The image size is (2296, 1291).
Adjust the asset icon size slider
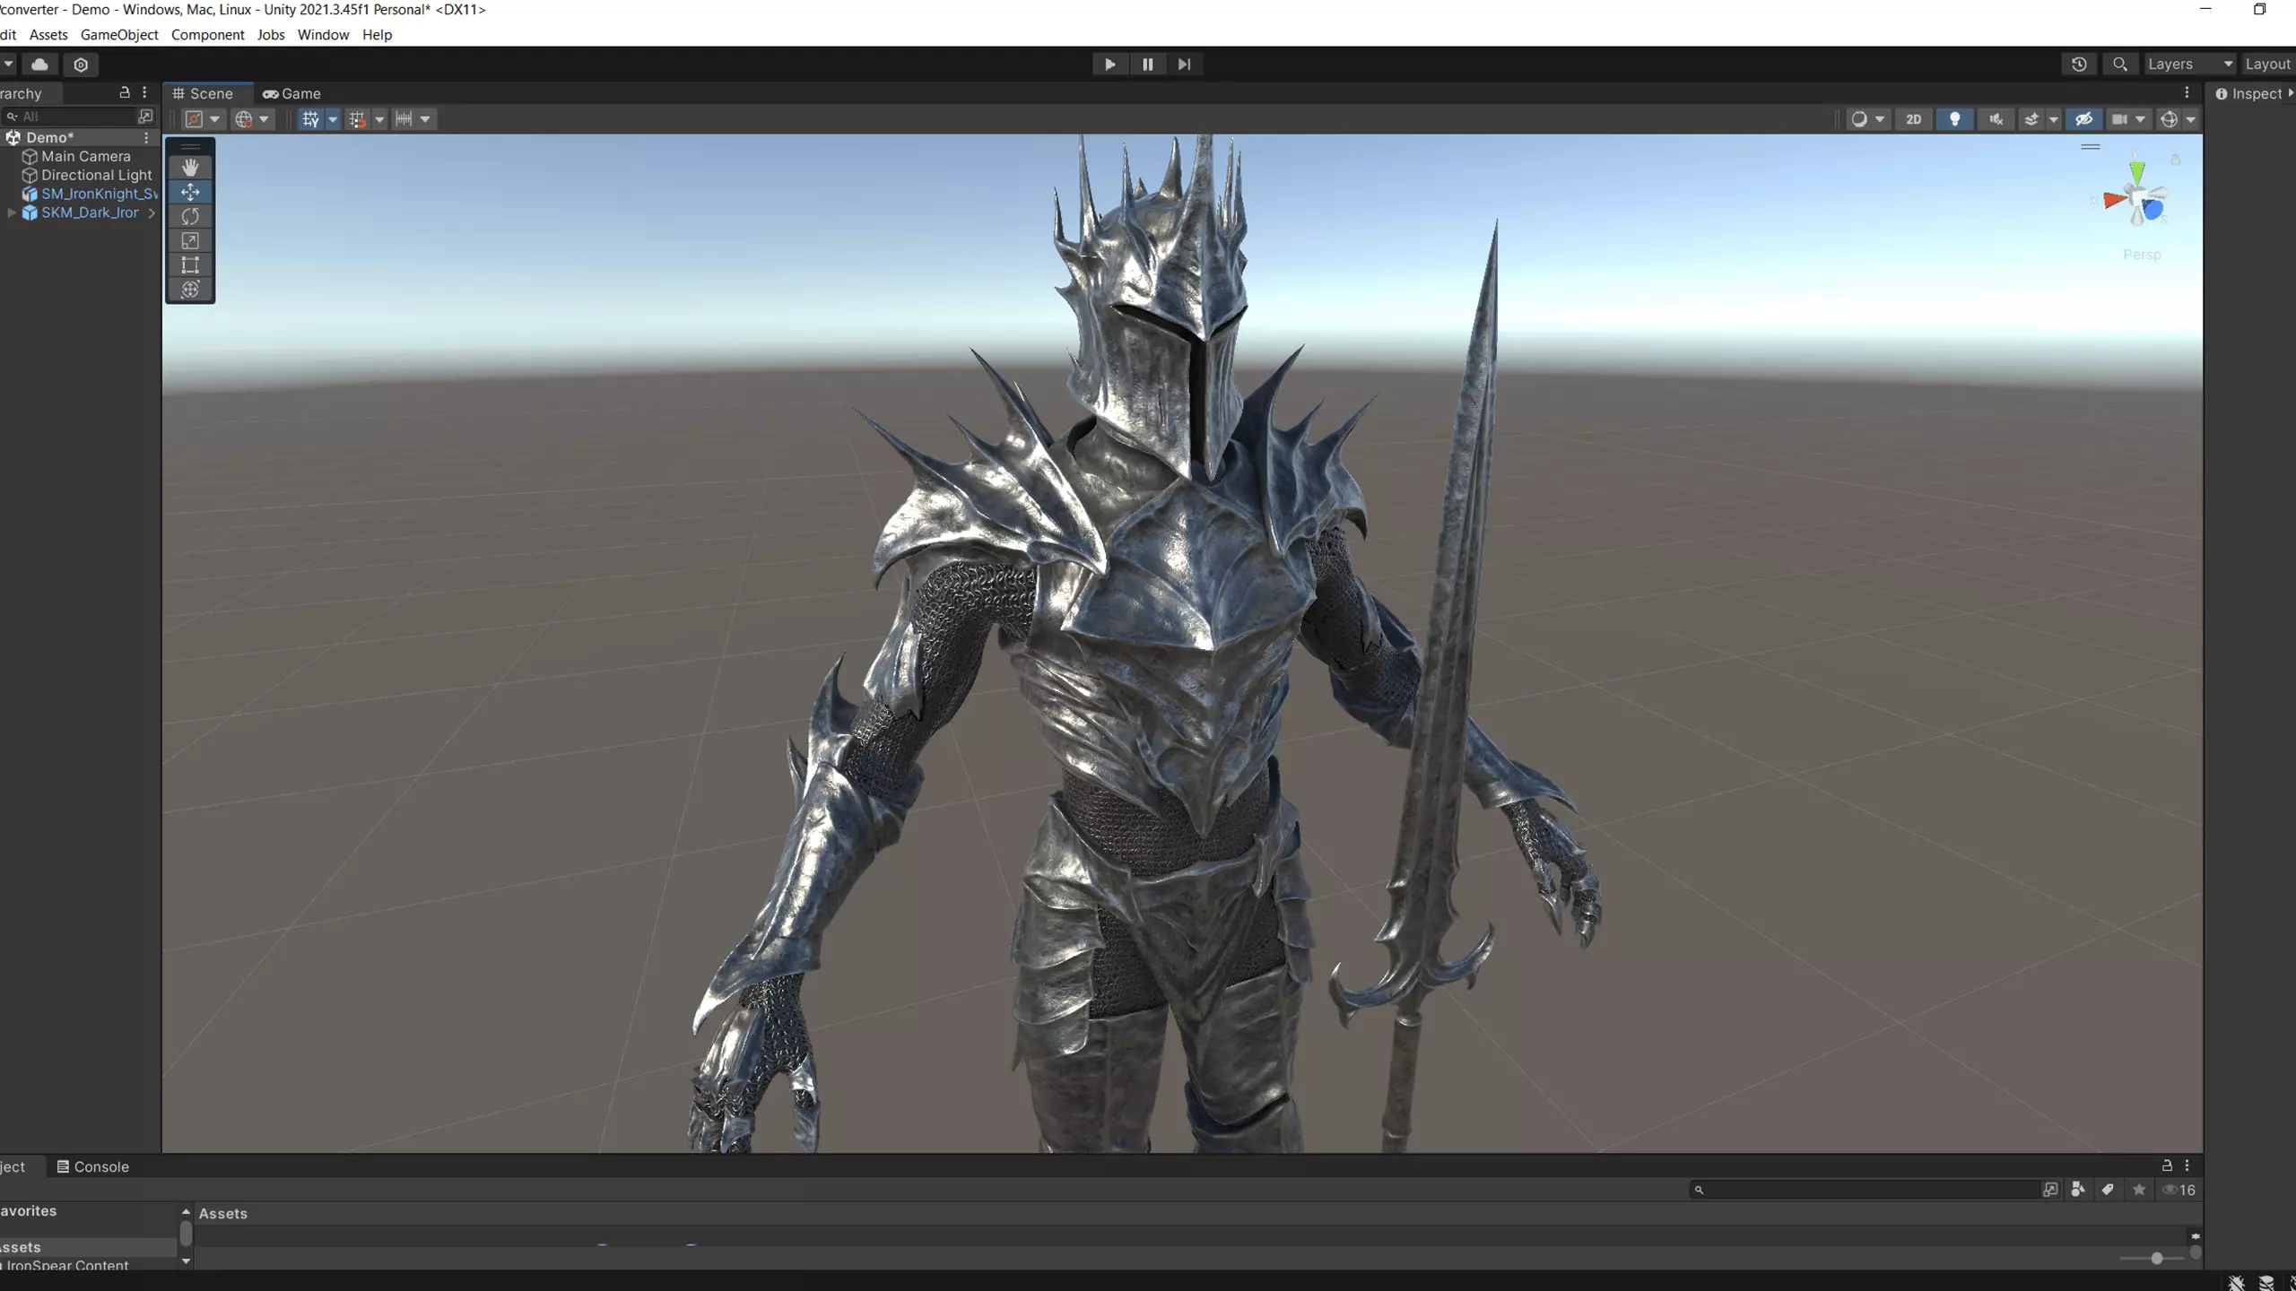pyautogui.click(x=2156, y=1259)
